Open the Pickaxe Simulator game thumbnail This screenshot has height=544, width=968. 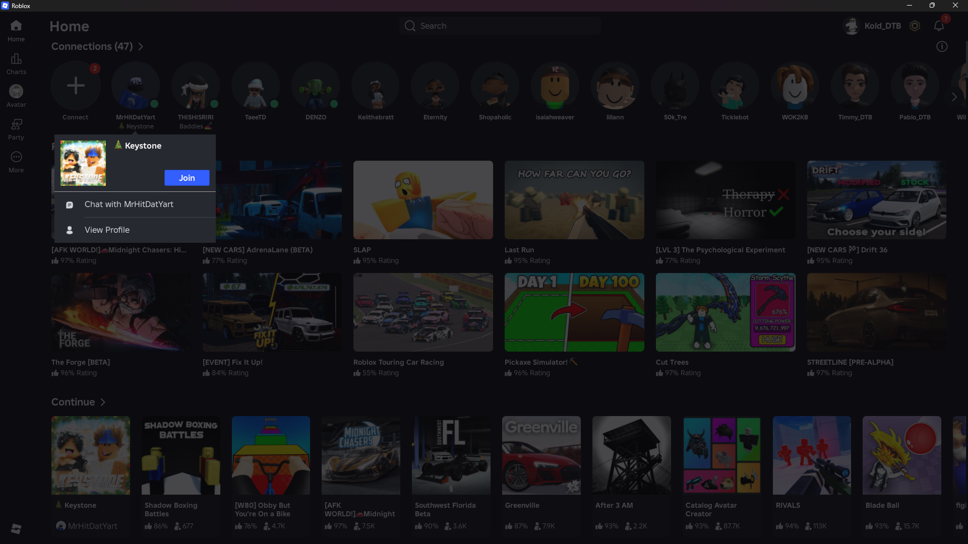click(x=574, y=312)
